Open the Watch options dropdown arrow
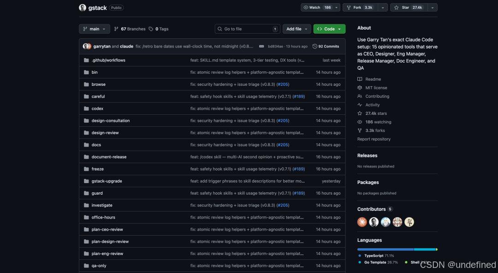 [336, 8]
